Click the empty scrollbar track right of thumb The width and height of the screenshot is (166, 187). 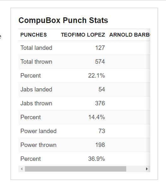tap(135, 169)
